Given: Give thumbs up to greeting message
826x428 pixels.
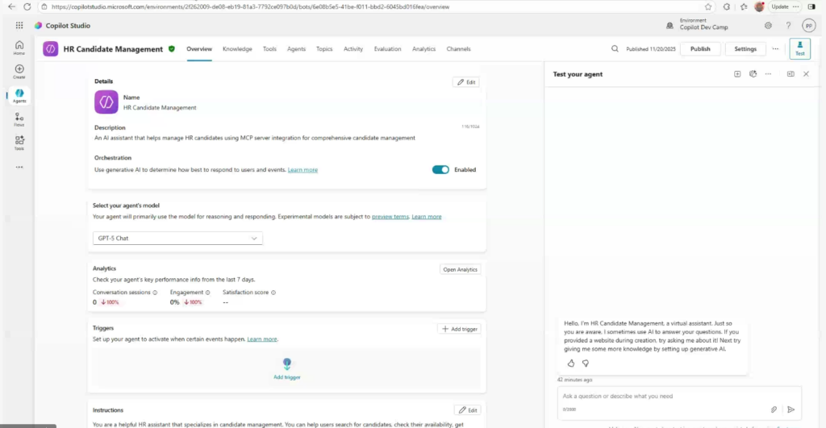Looking at the screenshot, I should click(x=571, y=364).
